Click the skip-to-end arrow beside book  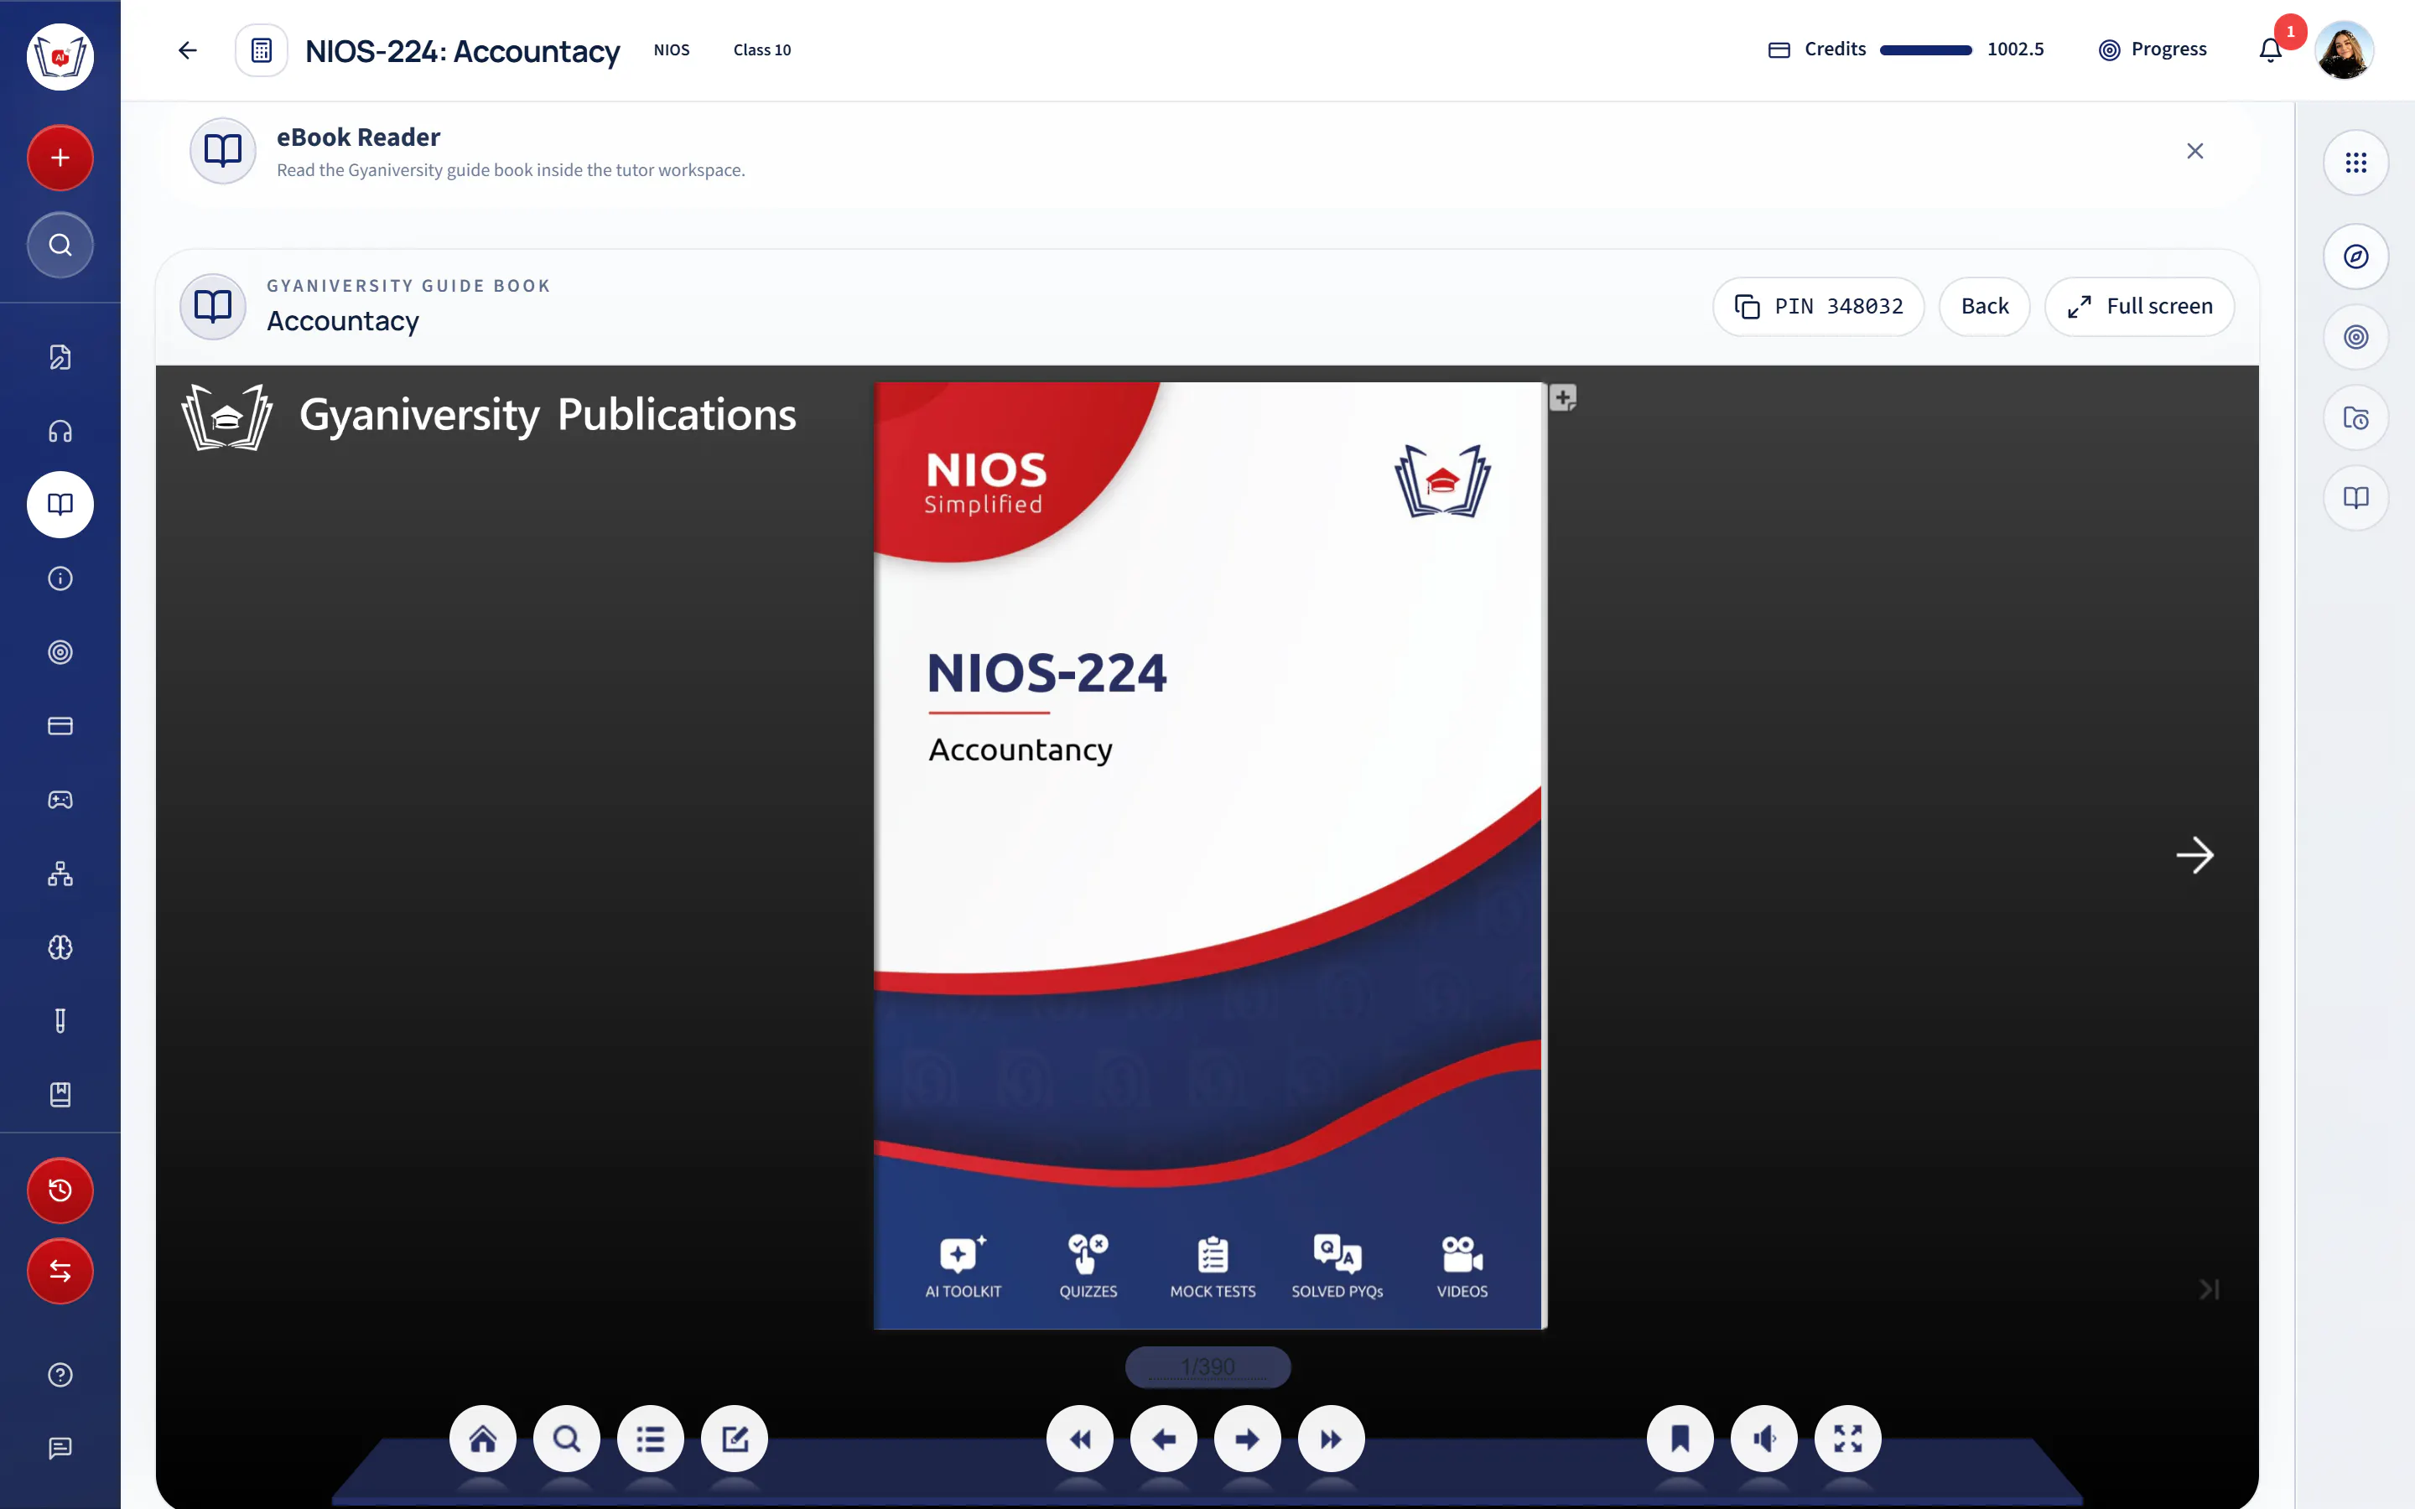pos(2210,1289)
